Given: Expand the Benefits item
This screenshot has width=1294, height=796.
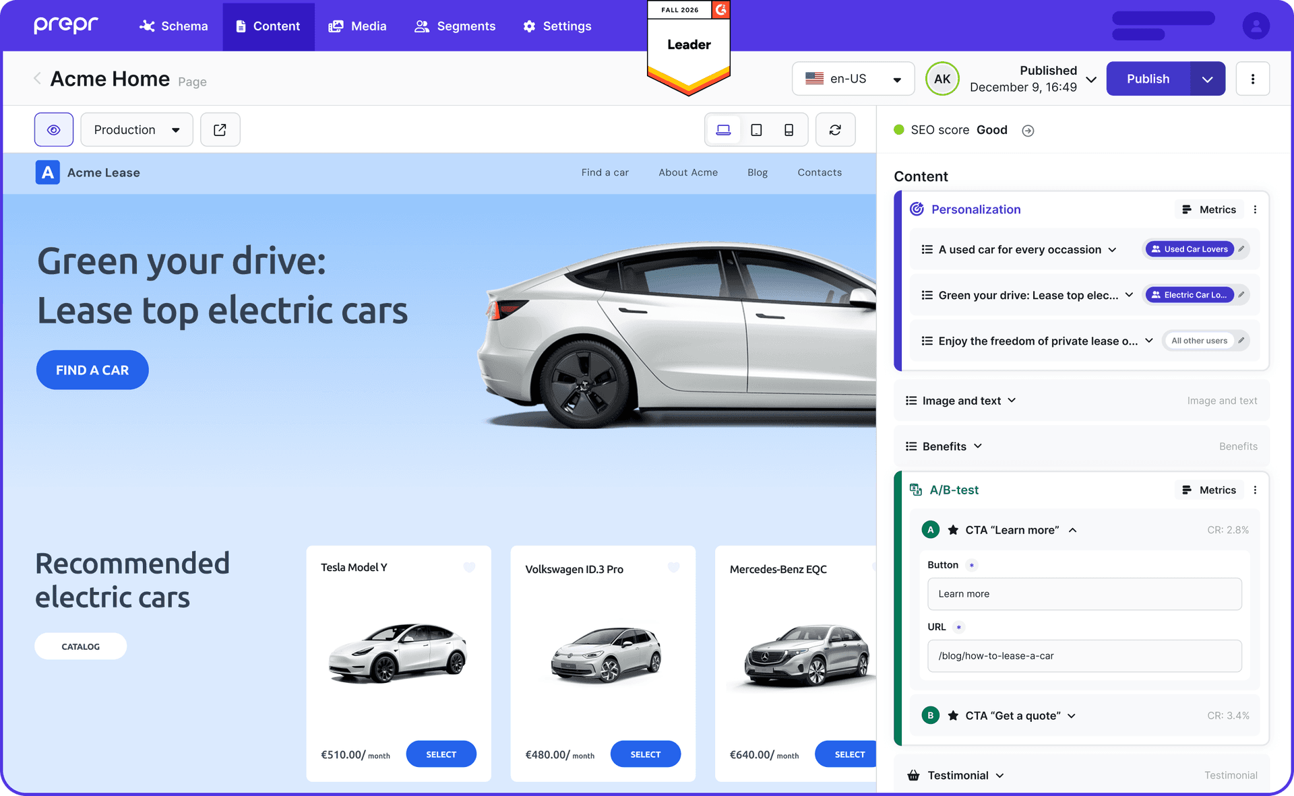Looking at the screenshot, I should pos(978,446).
